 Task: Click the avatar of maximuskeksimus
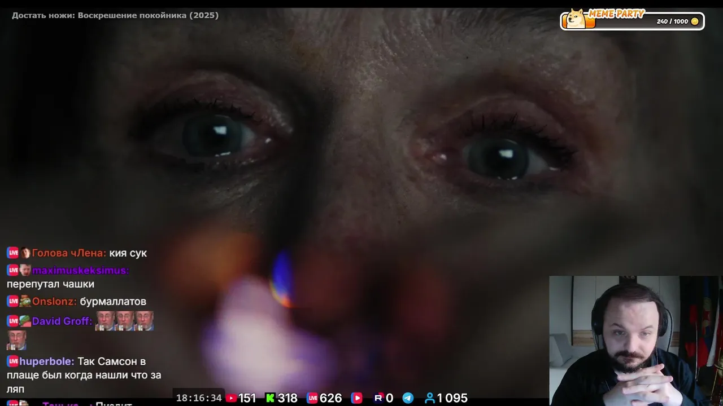25,270
